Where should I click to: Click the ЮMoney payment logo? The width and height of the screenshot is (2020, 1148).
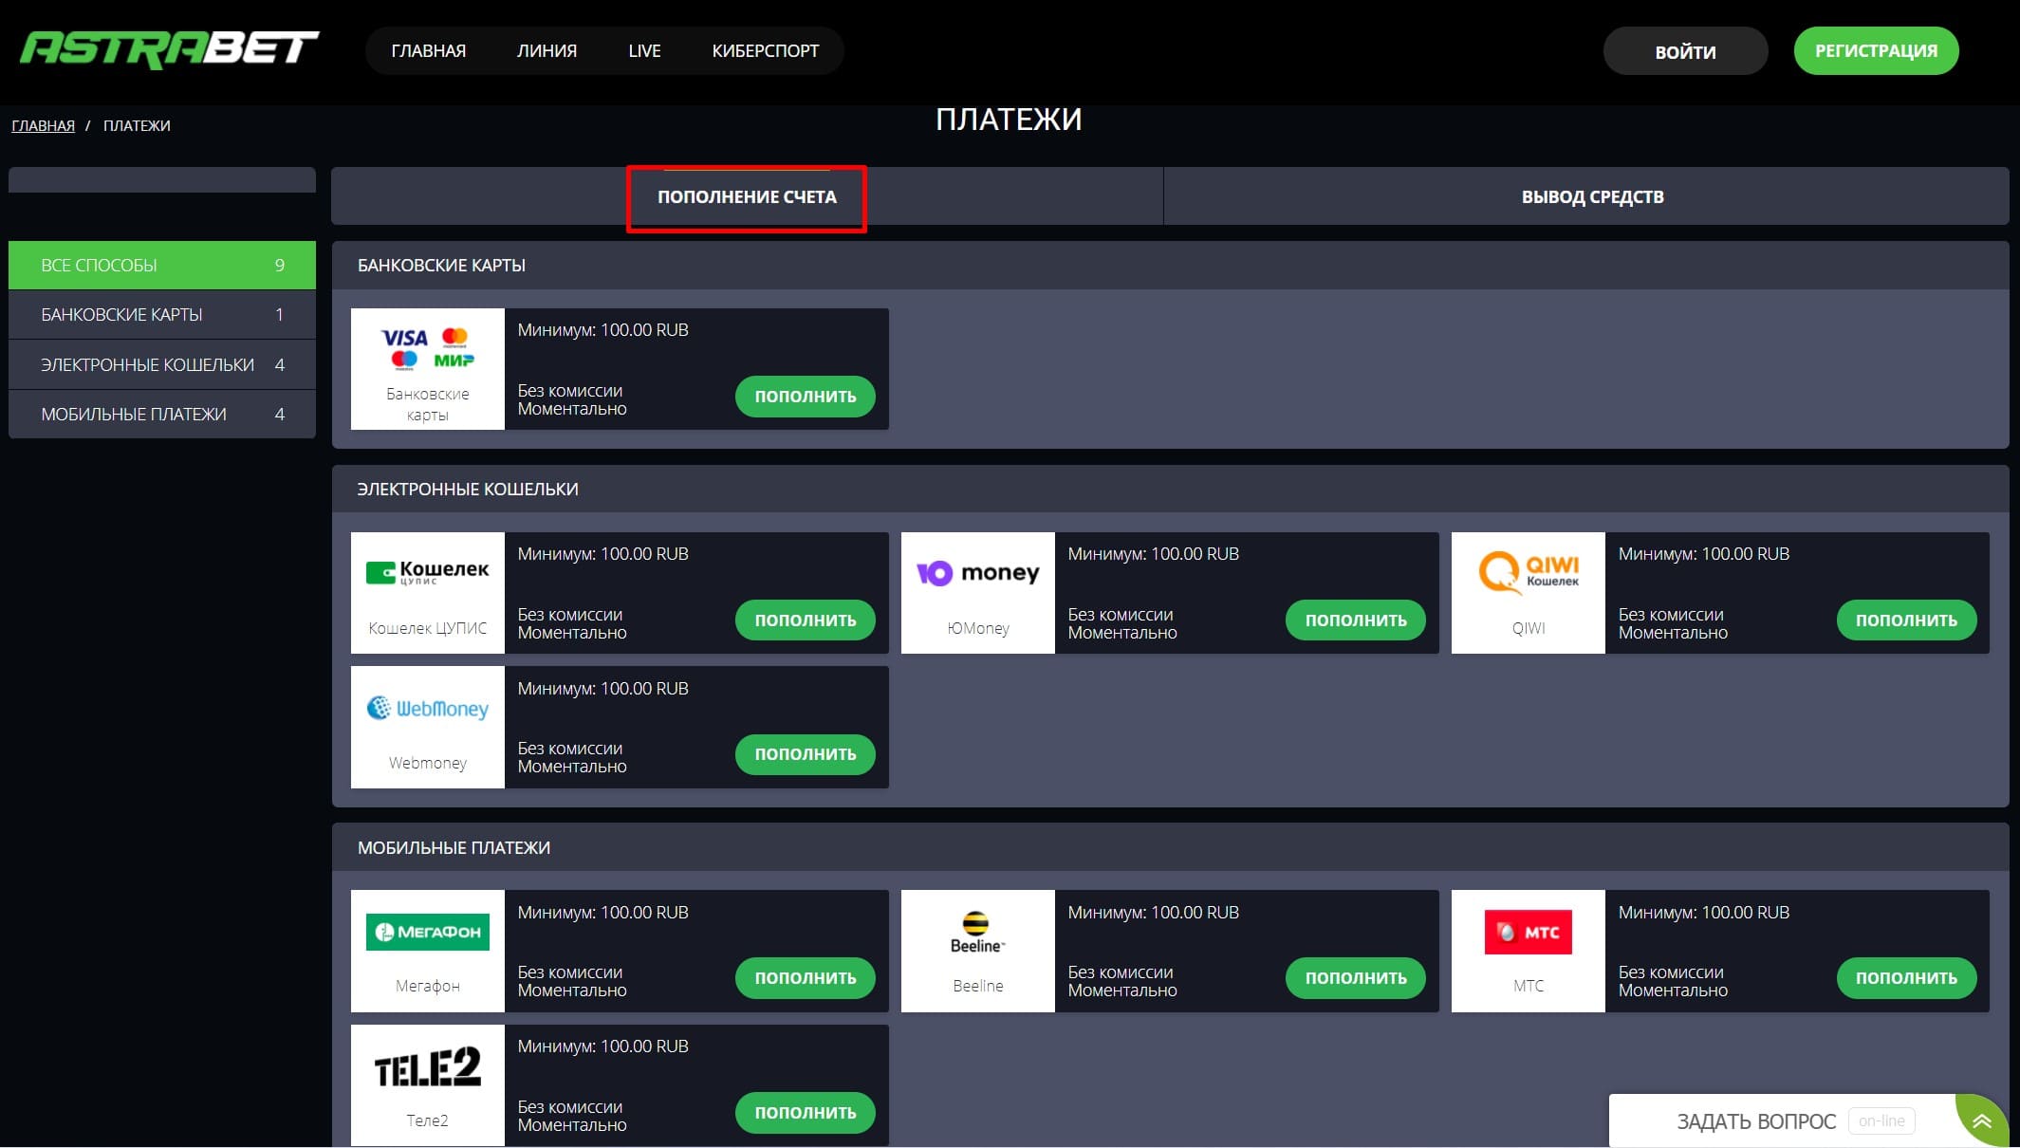pyautogui.click(x=977, y=573)
